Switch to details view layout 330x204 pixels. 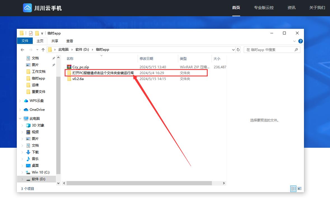293,189
